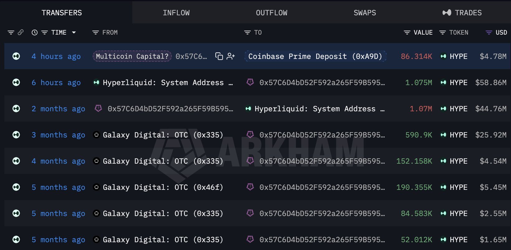Open the '6 hours ago' transaction link
The image size is (511, 250).
56,83
